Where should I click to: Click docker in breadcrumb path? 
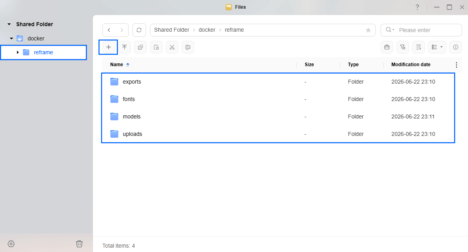[207, 30]
